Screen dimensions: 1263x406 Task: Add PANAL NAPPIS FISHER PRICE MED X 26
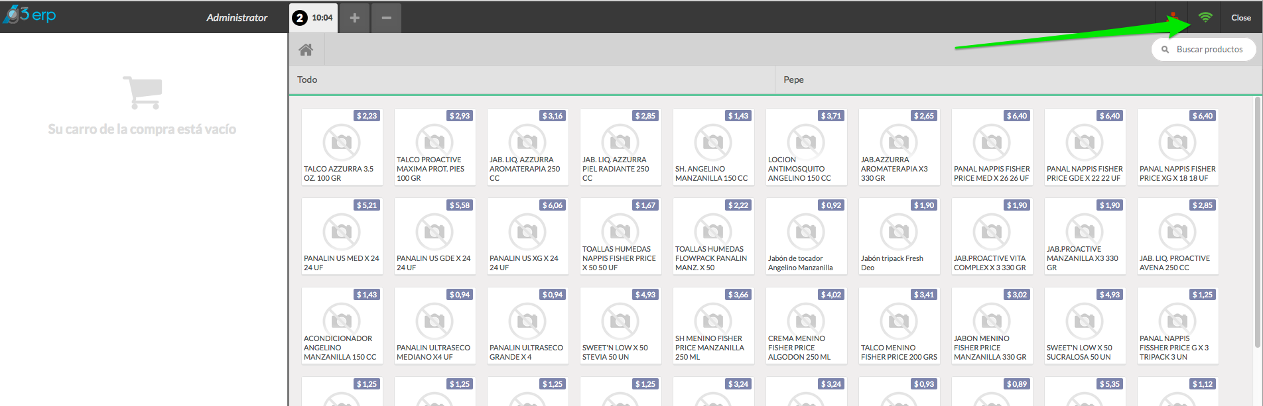pyautogui.click(x=992, y=147)
